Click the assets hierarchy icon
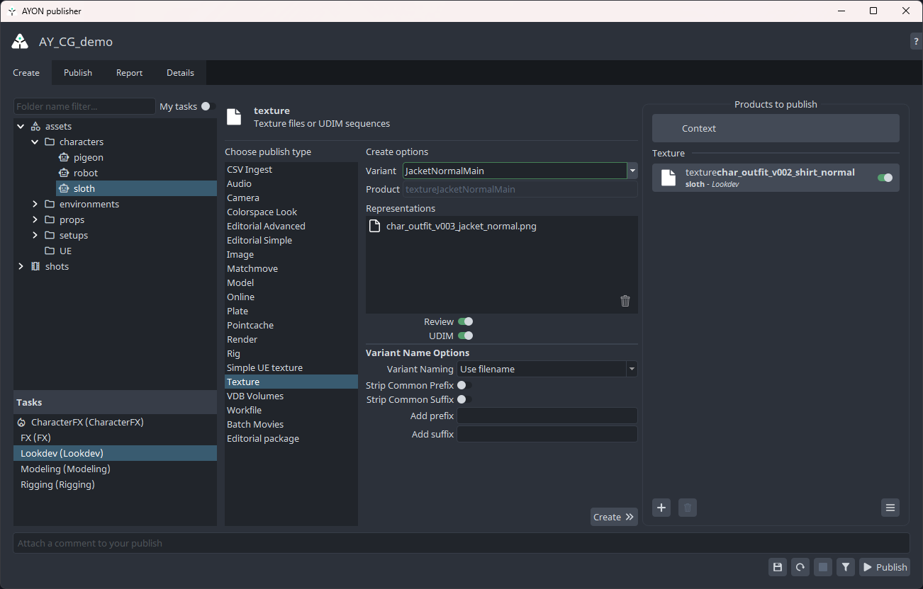 pos(35,126)
